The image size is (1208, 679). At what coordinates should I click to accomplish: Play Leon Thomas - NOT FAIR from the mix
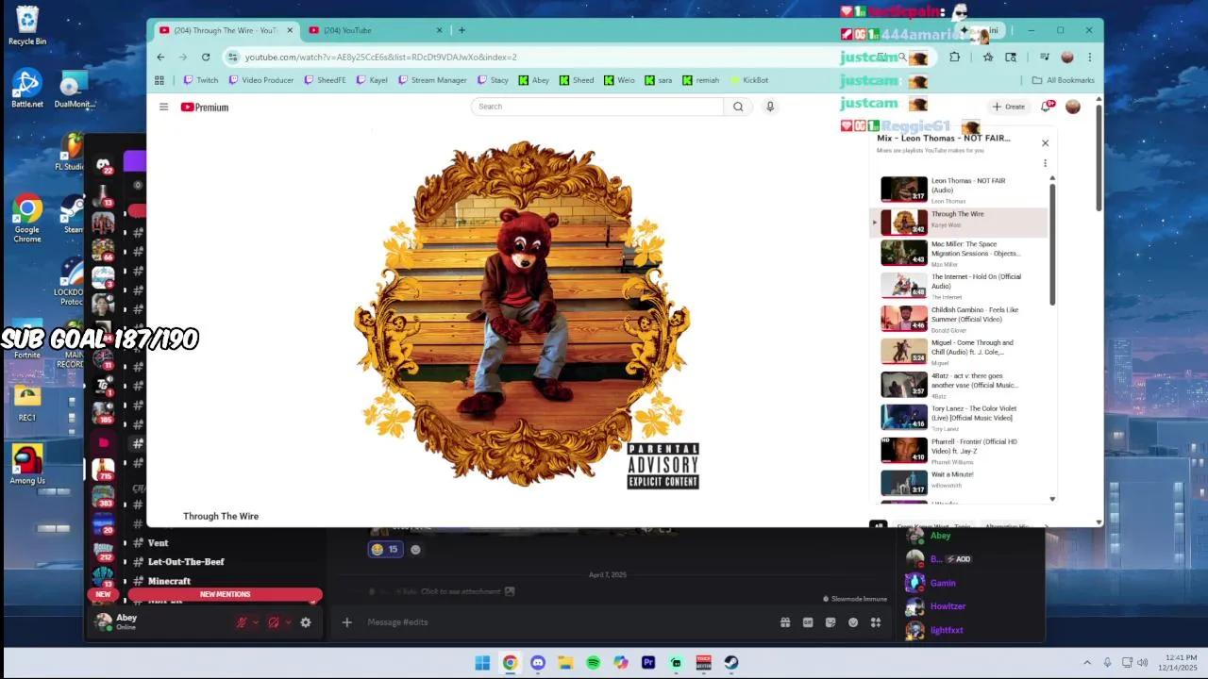coord(959,190)
